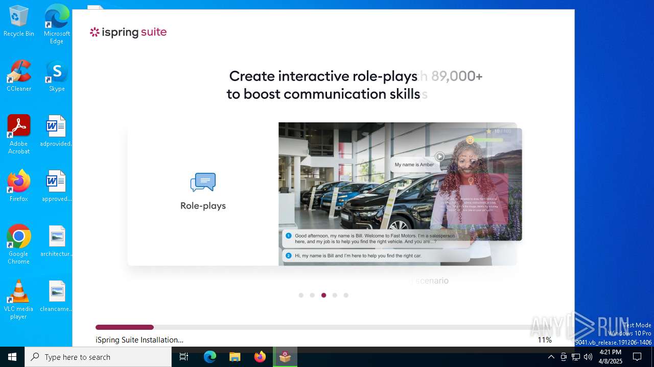Open the Recycle Bin desktop icon
The width and height of the screenshot is (654, 367).
point(19,21)
